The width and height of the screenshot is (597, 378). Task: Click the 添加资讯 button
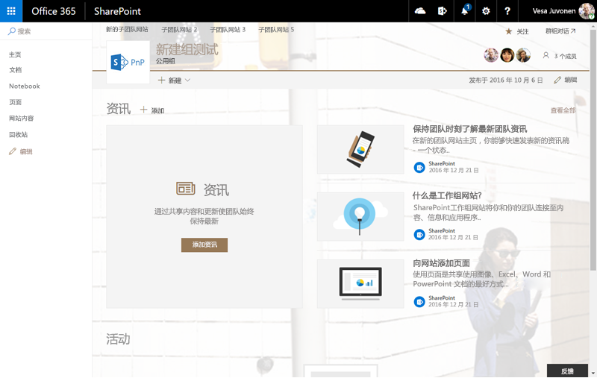[204, 245]
